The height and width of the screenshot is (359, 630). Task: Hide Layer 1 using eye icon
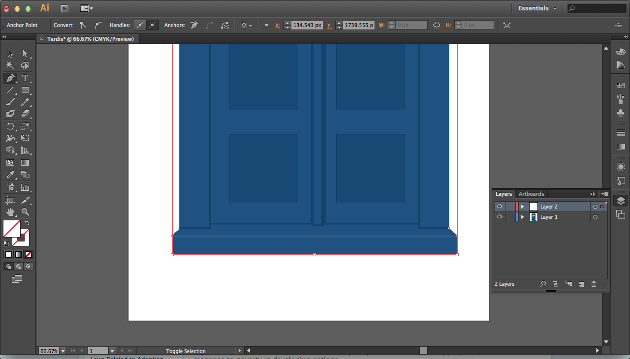(x=500, y=217)
